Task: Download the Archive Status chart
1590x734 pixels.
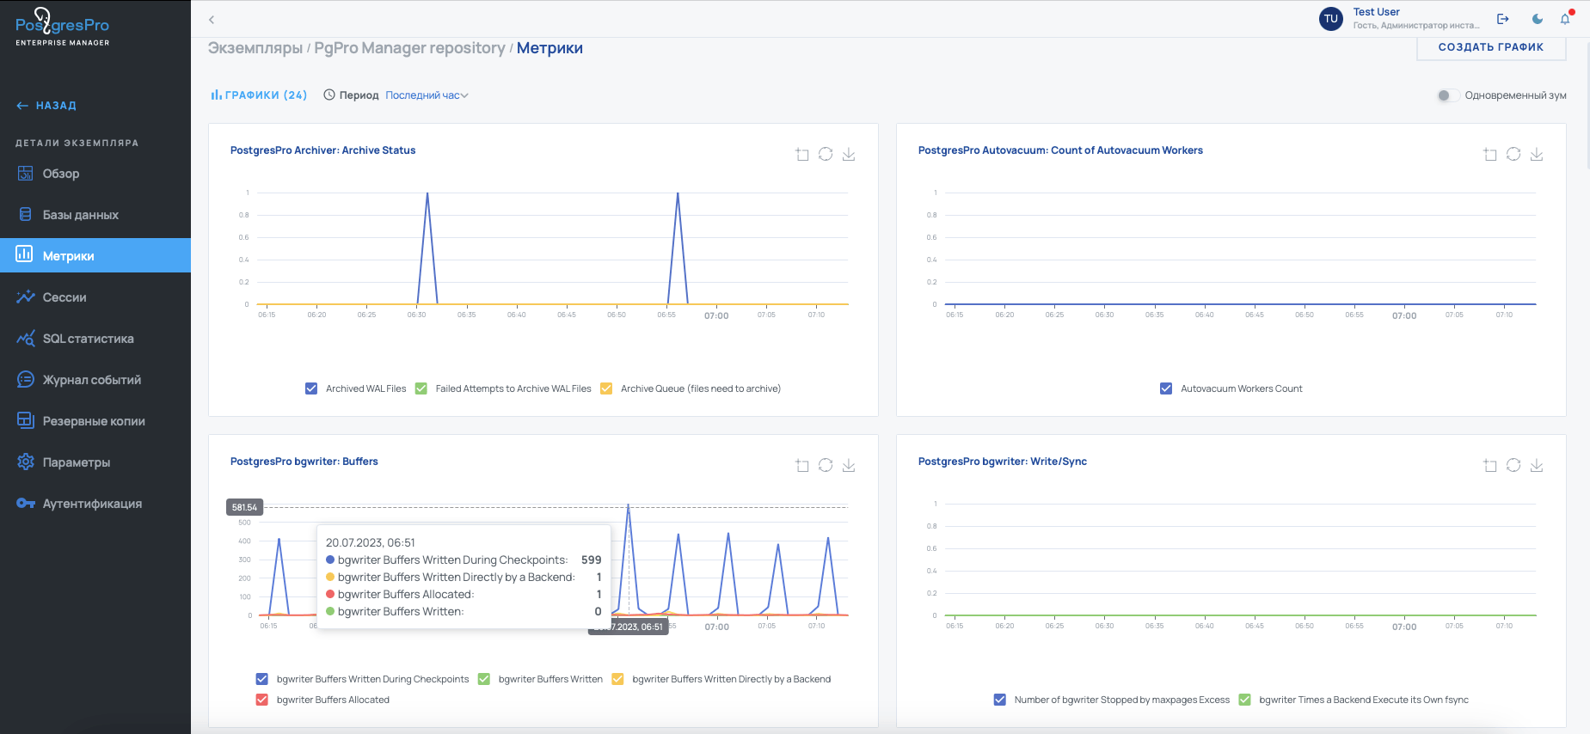Action: [849, 154]
